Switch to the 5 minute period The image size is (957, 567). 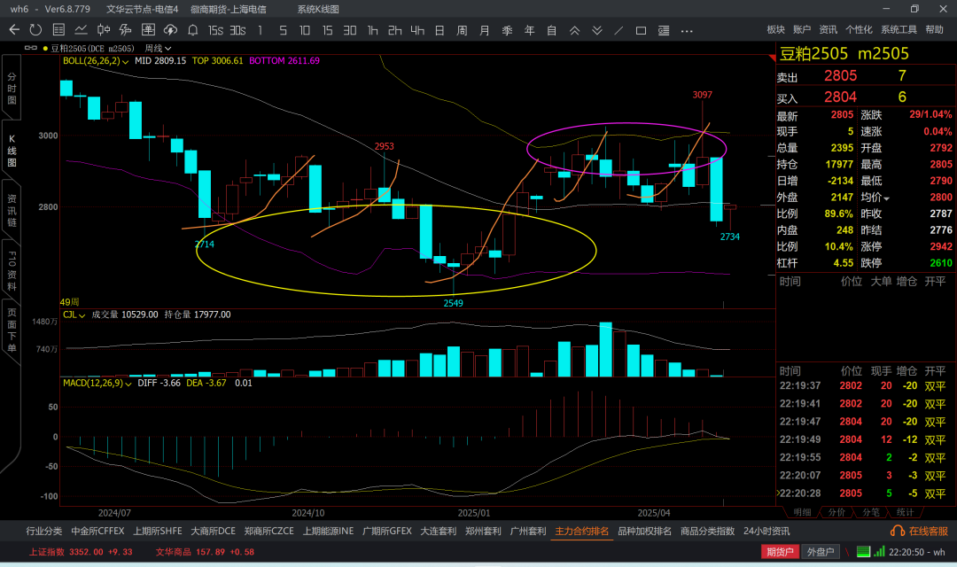[x=283, y=30]
